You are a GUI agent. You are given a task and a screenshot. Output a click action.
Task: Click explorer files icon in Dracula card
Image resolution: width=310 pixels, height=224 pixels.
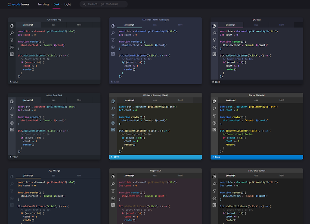(214, 26)
